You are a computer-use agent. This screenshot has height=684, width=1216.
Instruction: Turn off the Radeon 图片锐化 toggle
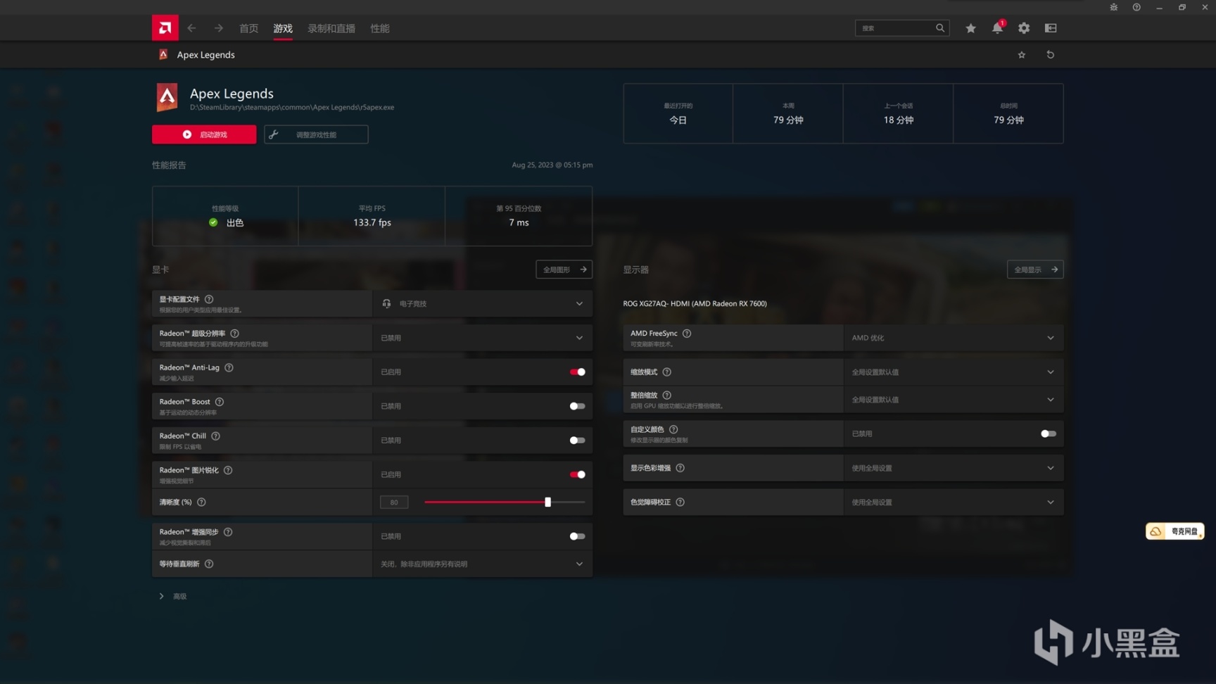click(577, 474)
